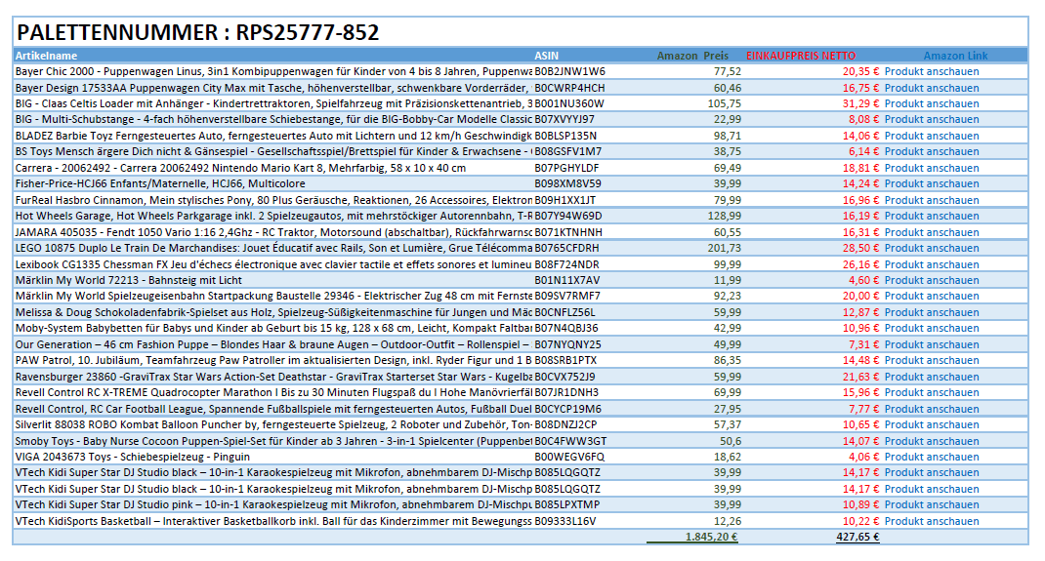The height and width of the screenshot is (561, 1045).
Task: Open product link for VTech KidiSports Basketball
Action: pos(931,521)
